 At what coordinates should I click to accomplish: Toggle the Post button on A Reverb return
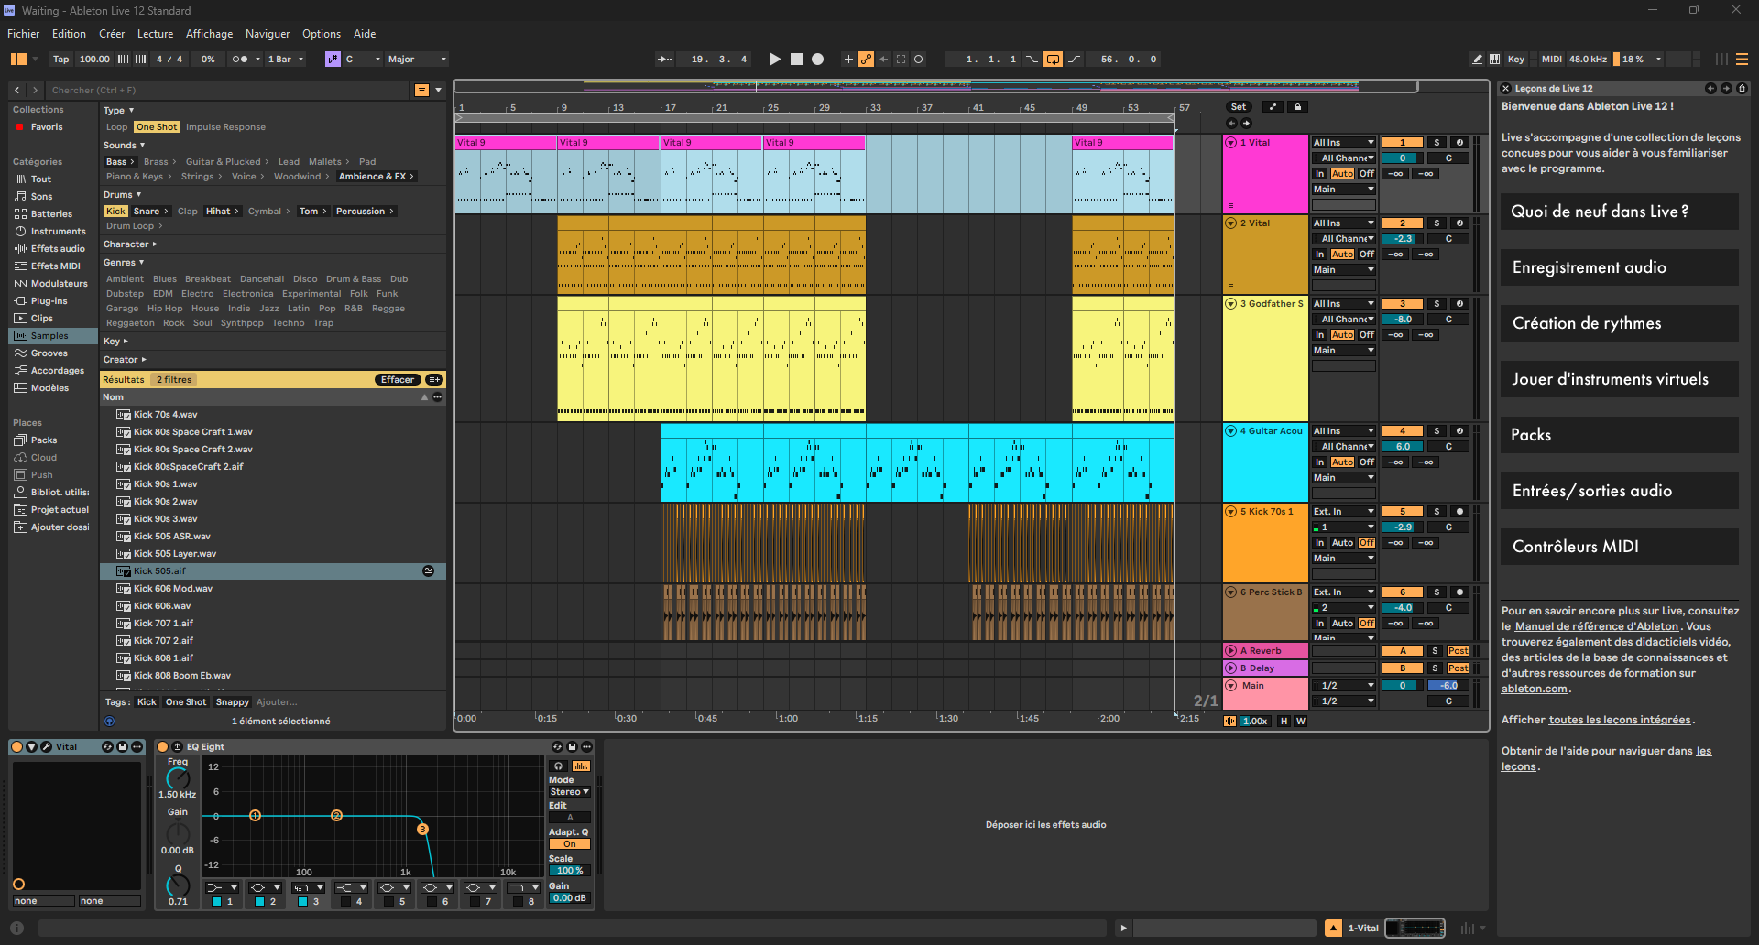tap(1458, 651)
